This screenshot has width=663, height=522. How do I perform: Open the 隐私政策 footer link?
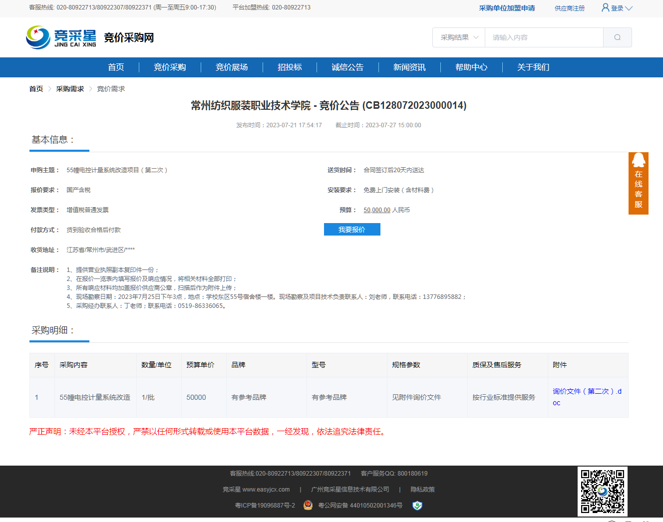click(422, 490)
